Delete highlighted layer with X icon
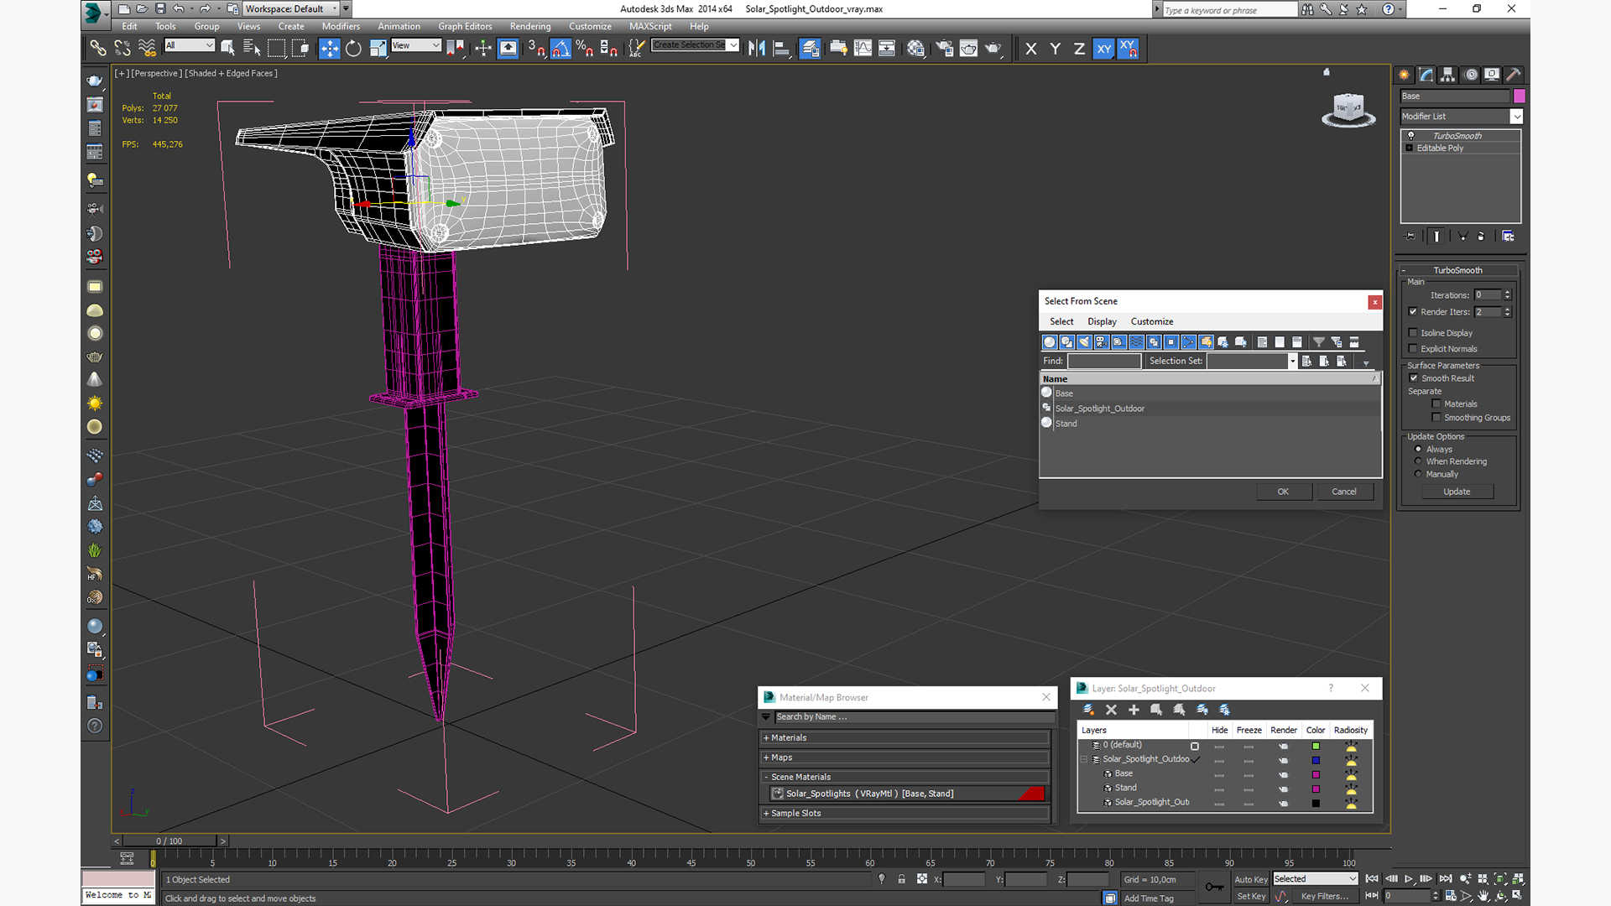1611x906 pixels. (1111, 710)
